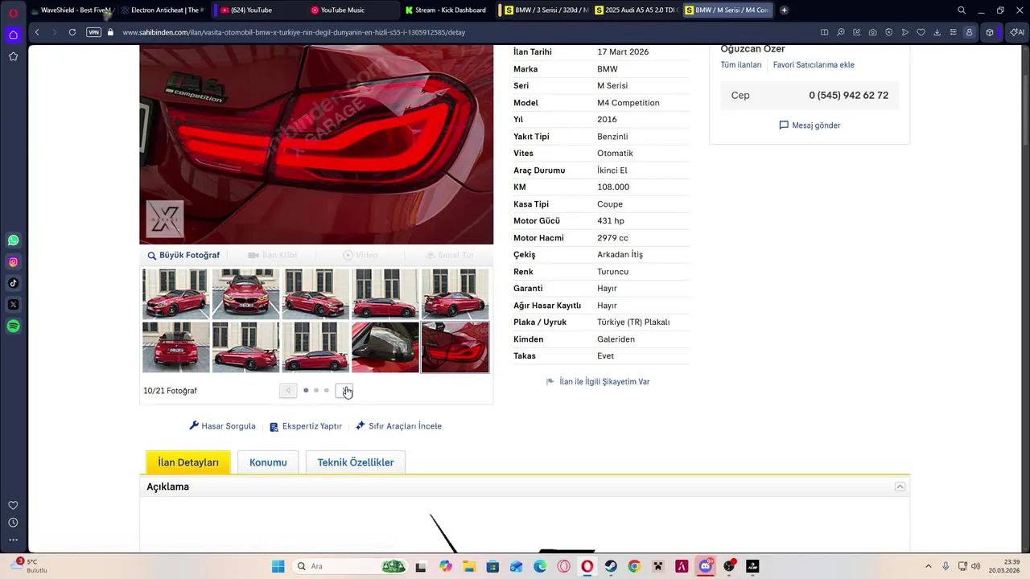Go back to the previous page
The image size is (1030, 579).
[x=37, y=32]
